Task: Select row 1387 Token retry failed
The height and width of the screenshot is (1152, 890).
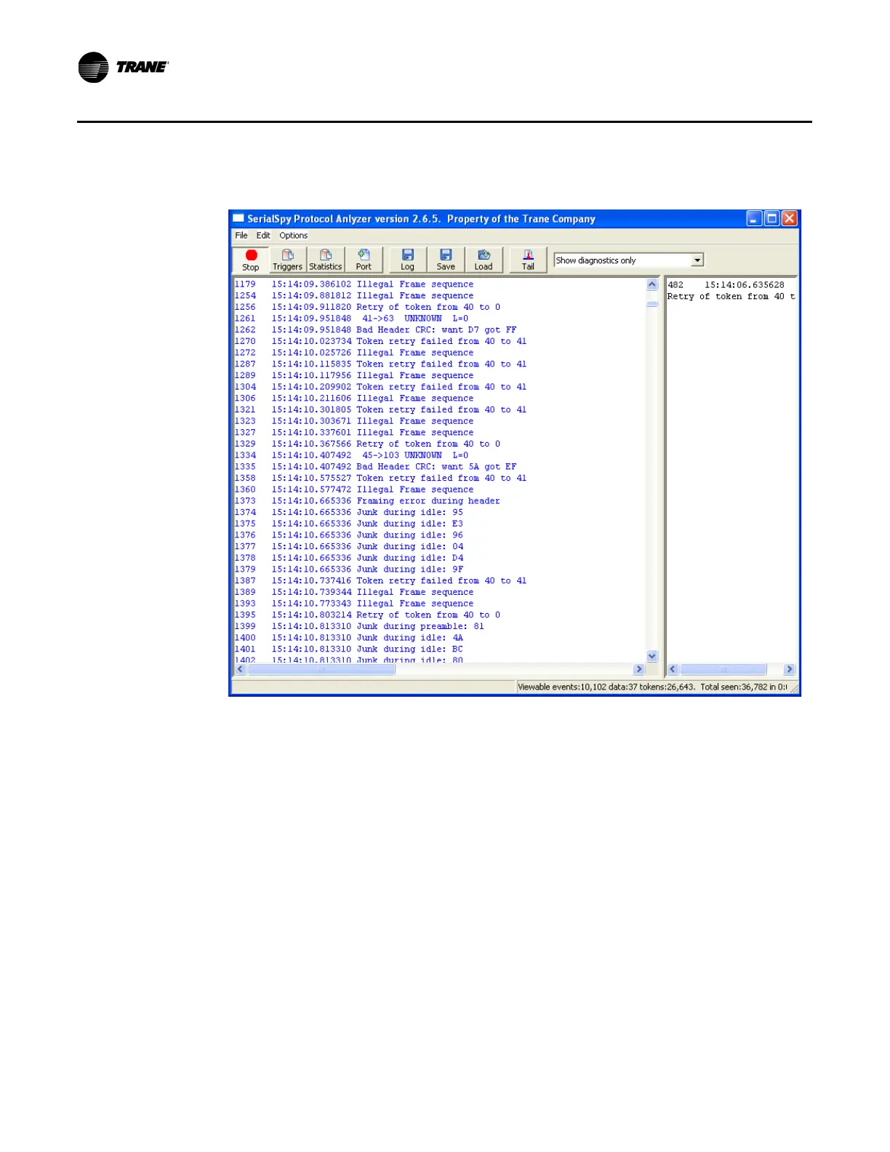Action: [x=380, y=580]
